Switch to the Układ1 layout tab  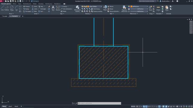10,106
